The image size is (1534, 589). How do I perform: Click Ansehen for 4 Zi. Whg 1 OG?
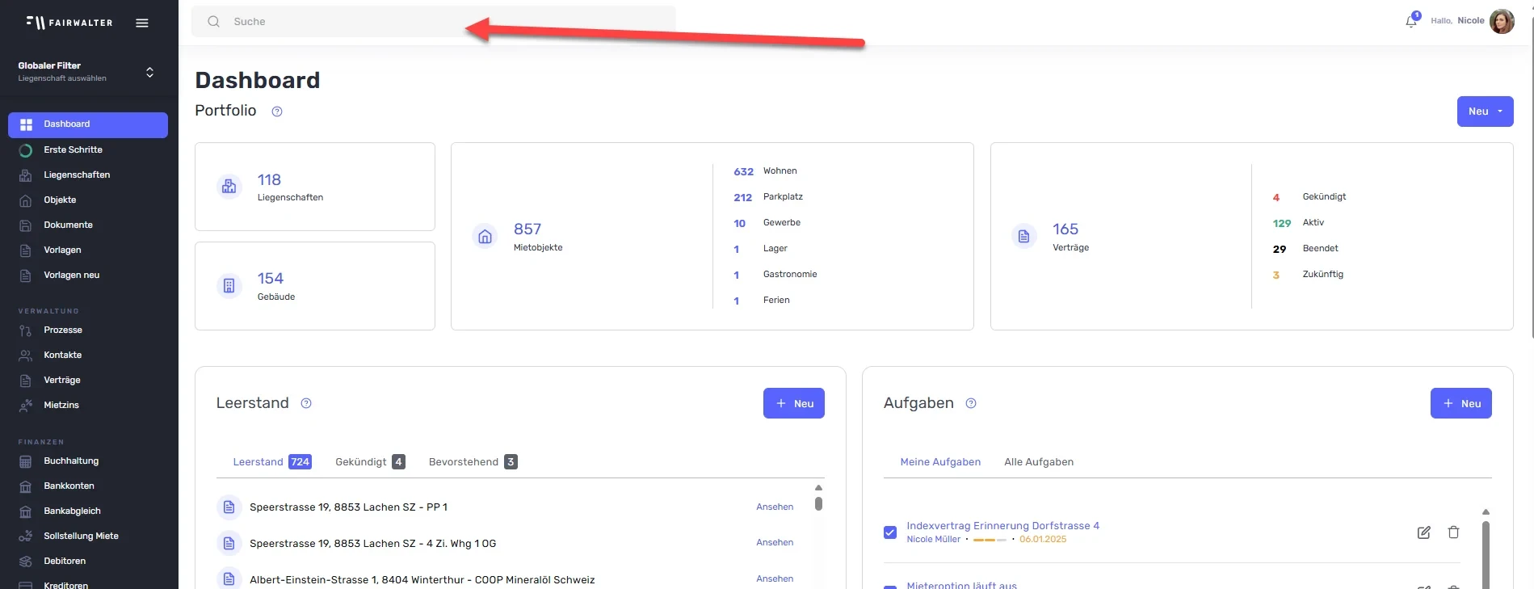click(775, 543)
